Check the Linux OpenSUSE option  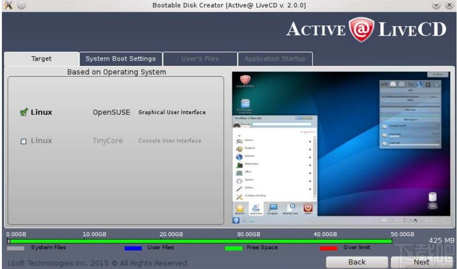(24, 112)
